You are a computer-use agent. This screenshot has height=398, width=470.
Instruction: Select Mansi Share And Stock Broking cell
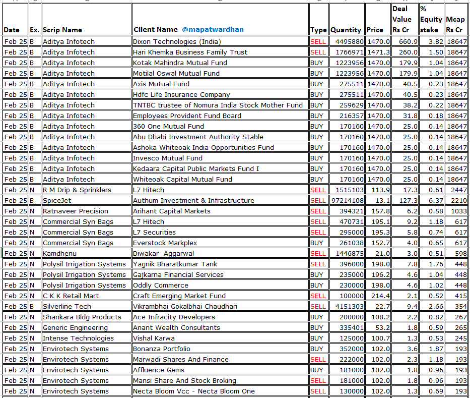tap(220, 380)
